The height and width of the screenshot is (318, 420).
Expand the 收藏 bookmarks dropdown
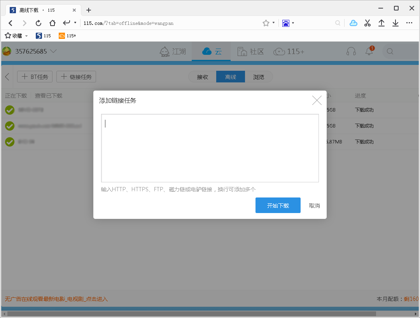pyautogui.click(x=26, y=36)
